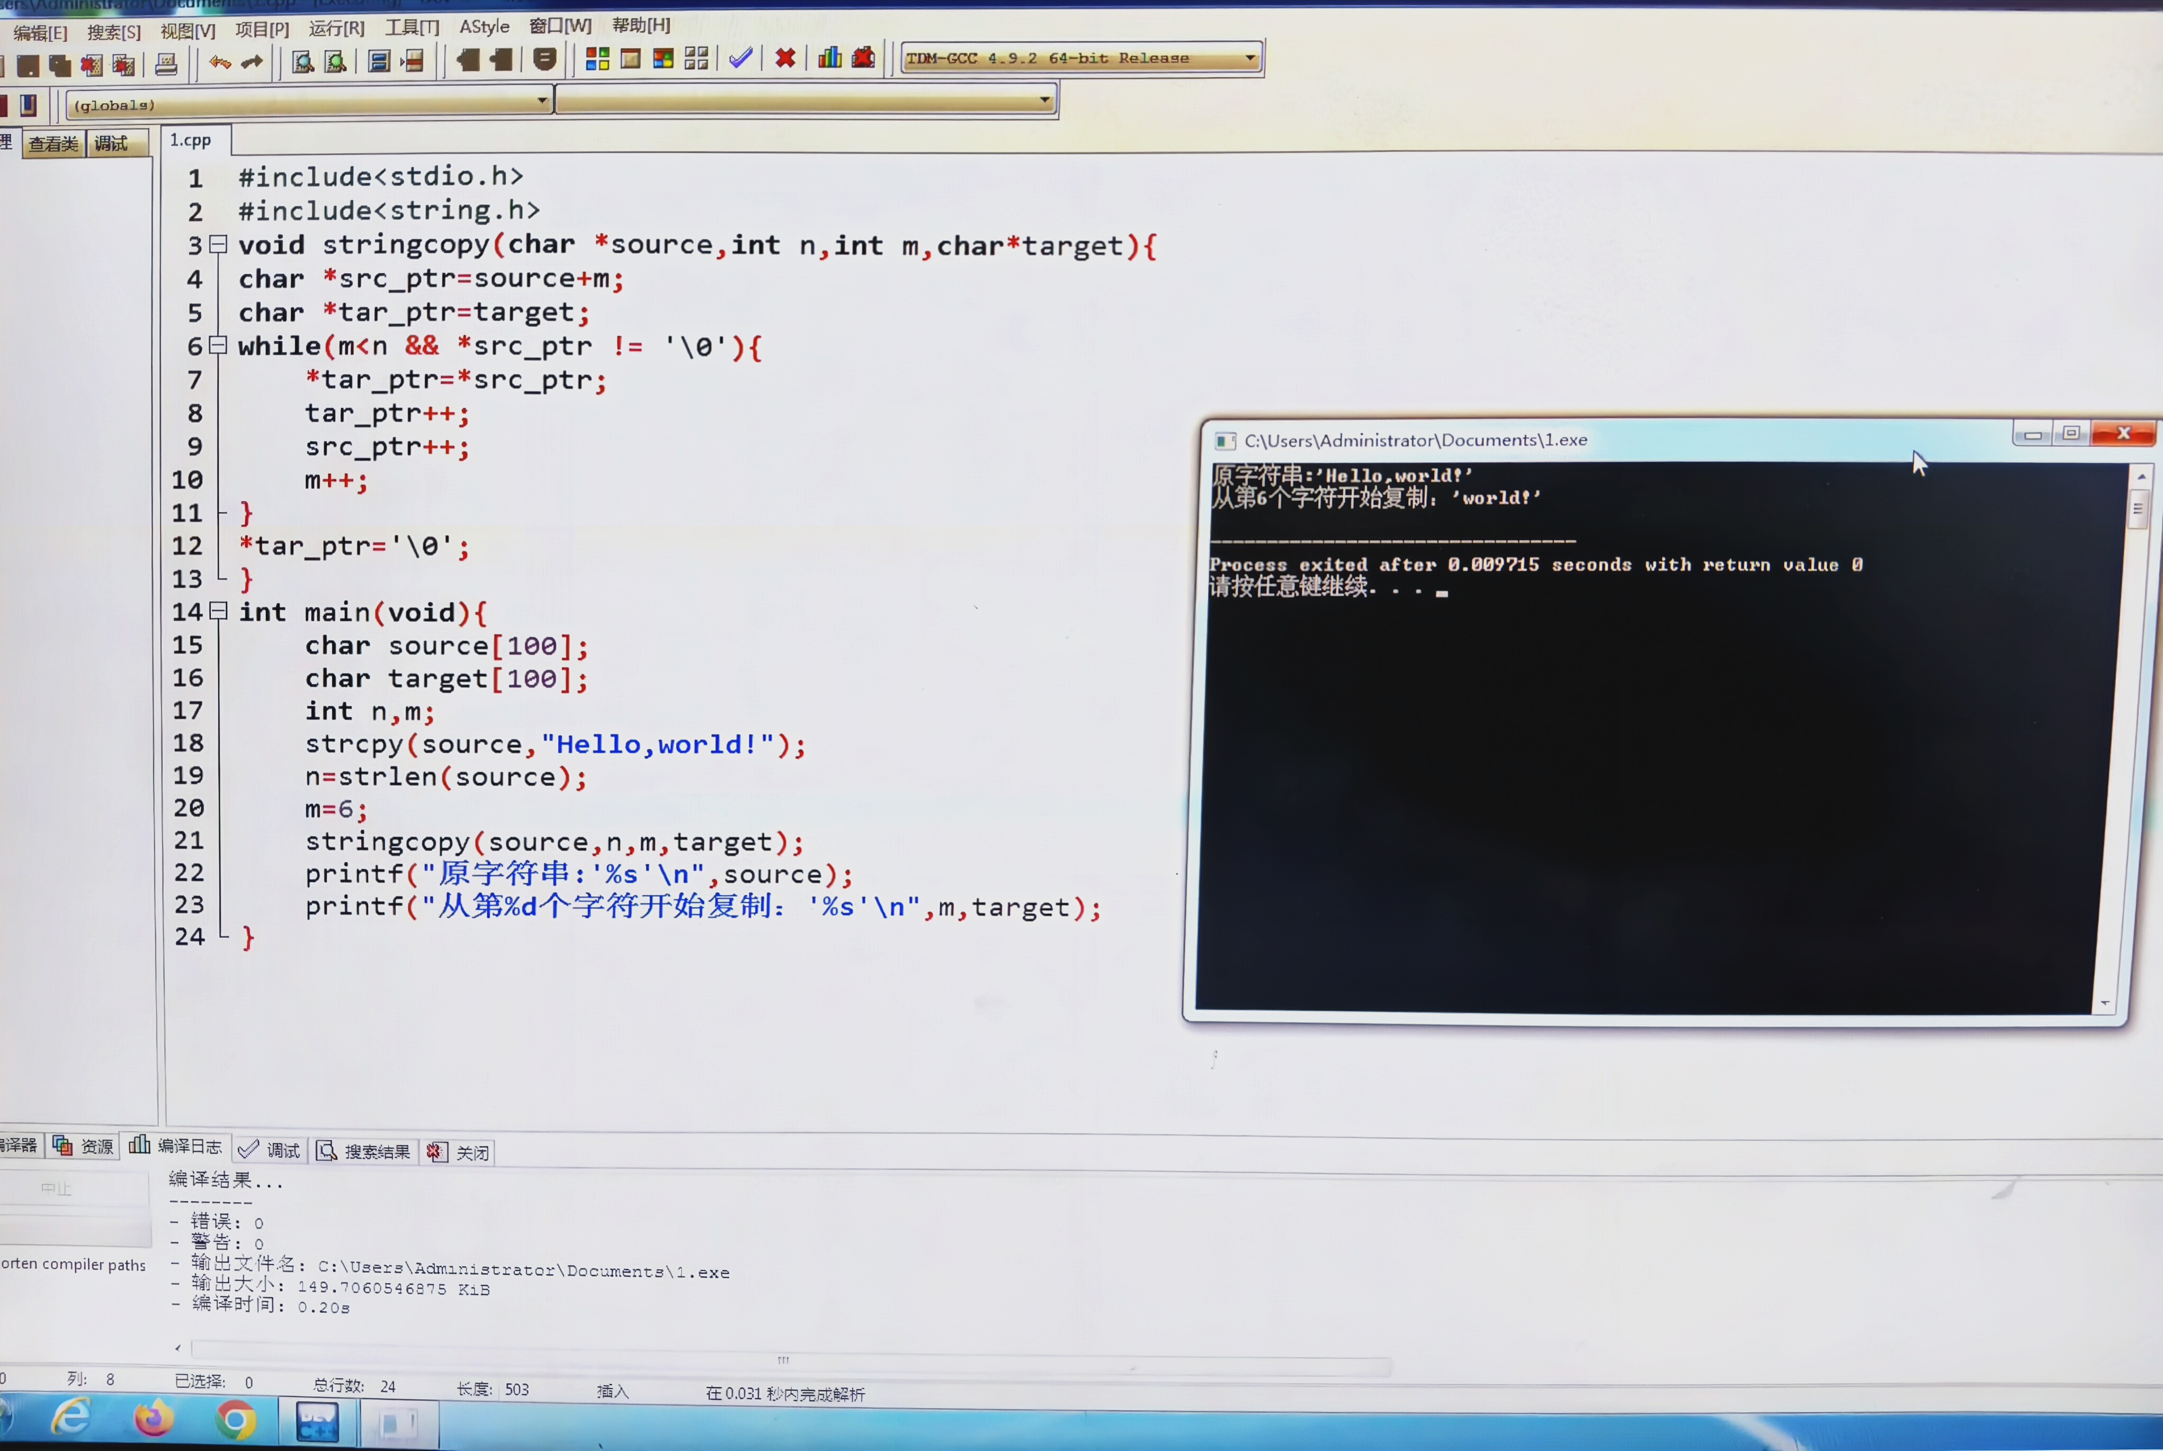Viewport: 2163px width, 1451px height.
Task: Click the Undo arrow icon
Action: coord(219,62)
